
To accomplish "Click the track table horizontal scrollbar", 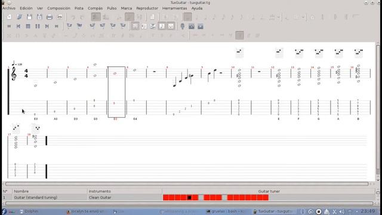I will [x=189, y=203].
